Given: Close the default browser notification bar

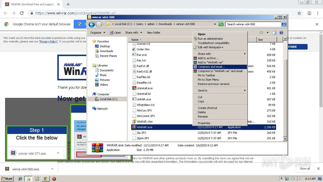Looking at the screenshot, I should pos(317,24).
